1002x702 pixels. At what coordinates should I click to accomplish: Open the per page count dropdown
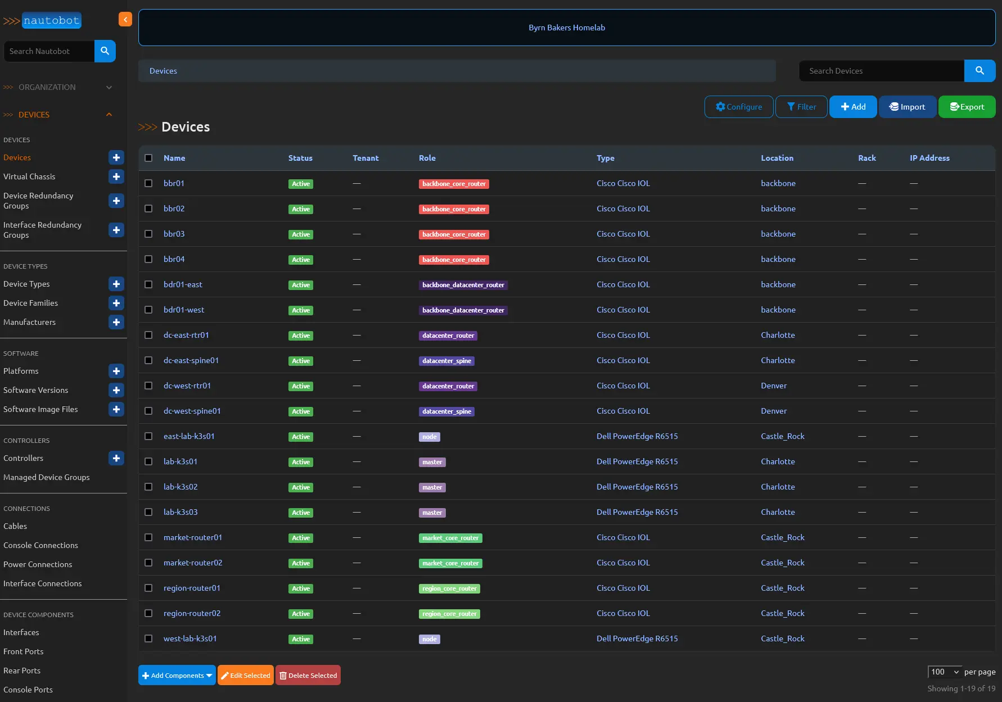945,672
